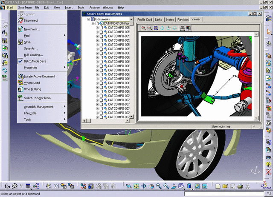Collapse the Documents root tree node
Image resolution: width=273 pixels, height=197 pixels.
[88, 19]
